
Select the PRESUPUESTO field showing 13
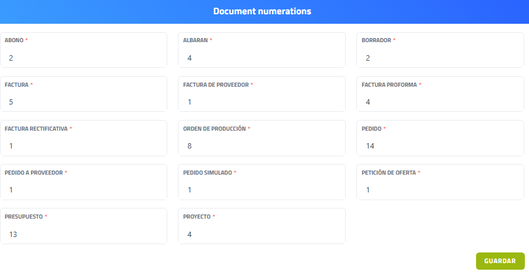(83, 234)
